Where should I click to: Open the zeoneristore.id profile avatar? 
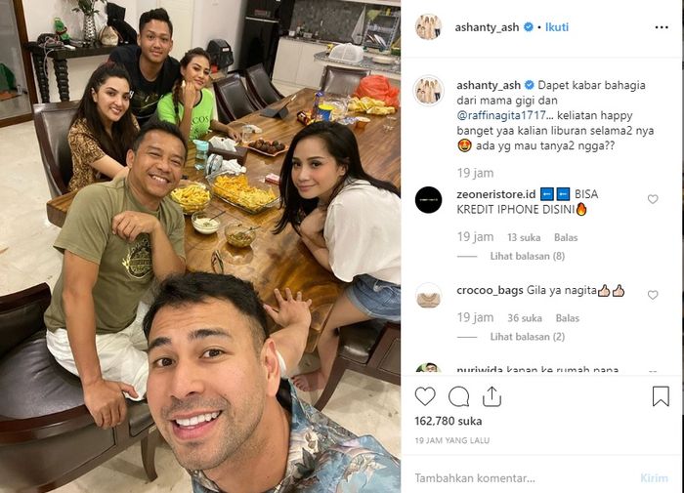(428, 200)
